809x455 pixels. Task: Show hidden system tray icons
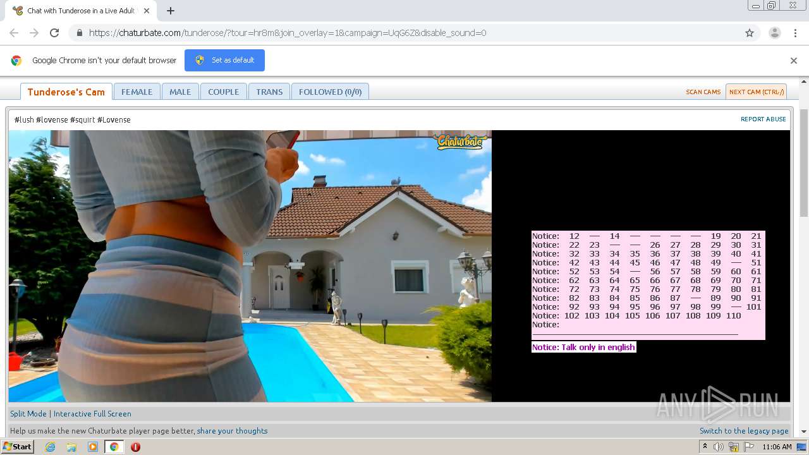pos(705,447)
